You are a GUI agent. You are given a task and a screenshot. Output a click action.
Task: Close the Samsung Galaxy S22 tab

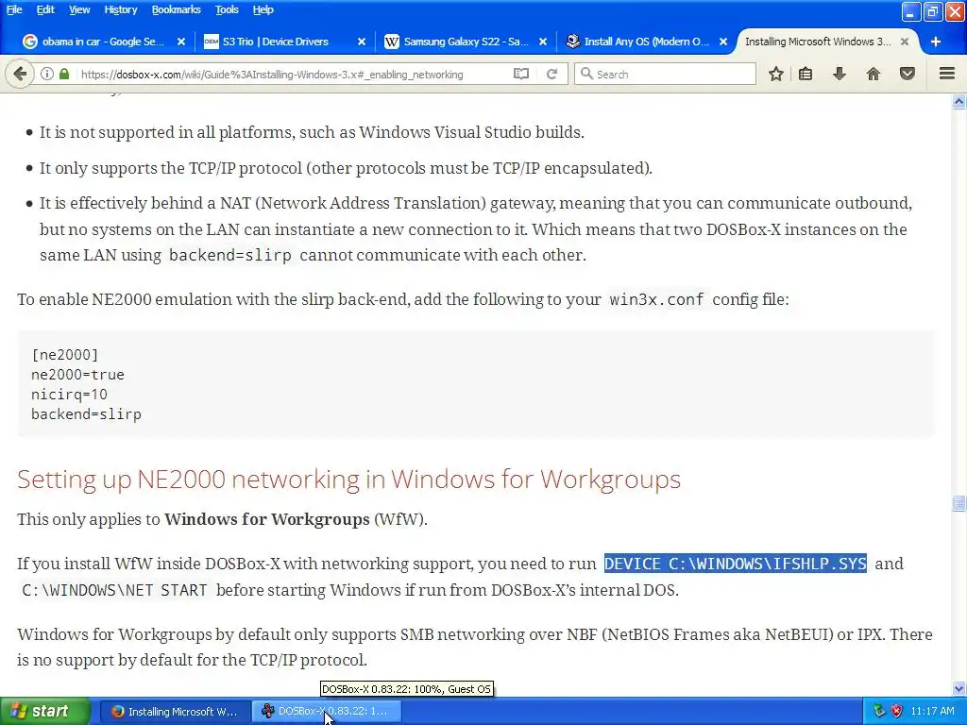543,42
